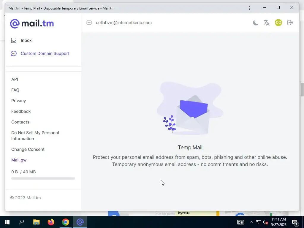
Task: Minimize the Mail.tm window
Action: (x=265, y=8)
